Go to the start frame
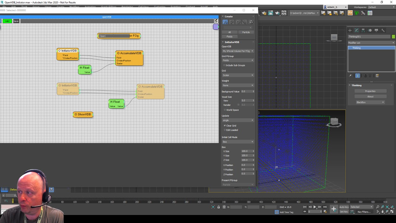Viewport: 396px width, 223px height. tap(305, 207)
